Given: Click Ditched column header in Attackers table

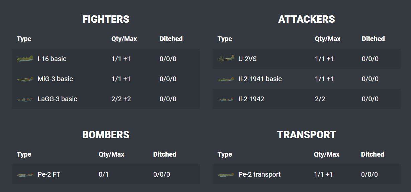Looking at the screenshot, I should coord(373,39).
